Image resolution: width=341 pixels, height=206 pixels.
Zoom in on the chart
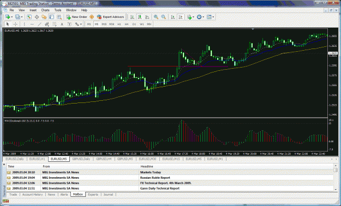click(156, 17)
